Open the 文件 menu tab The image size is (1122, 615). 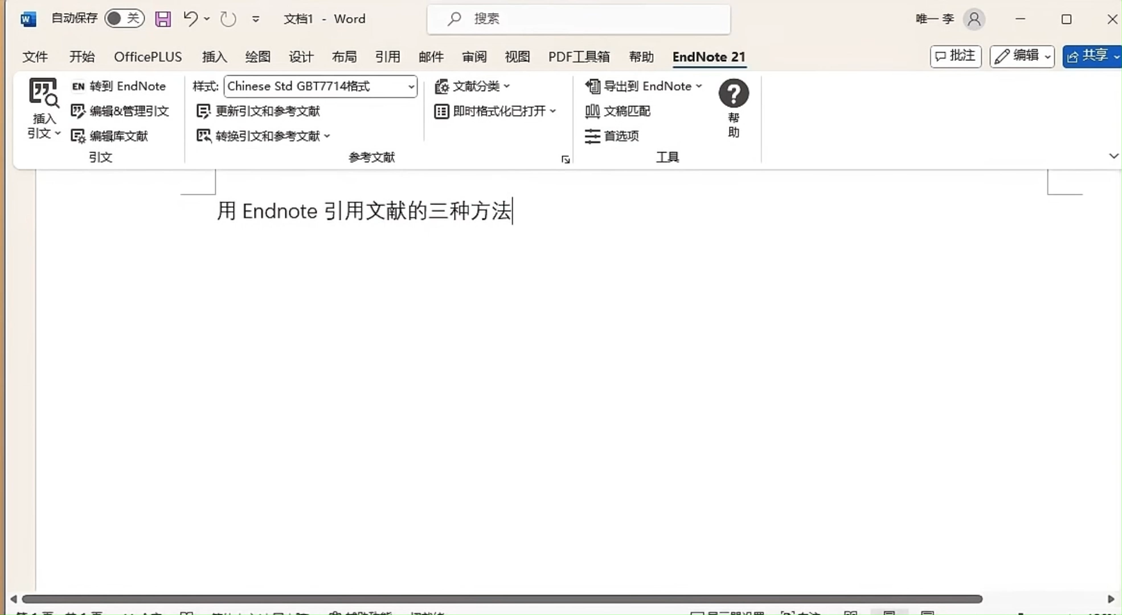pyautogui.click(x=35, y=57)
